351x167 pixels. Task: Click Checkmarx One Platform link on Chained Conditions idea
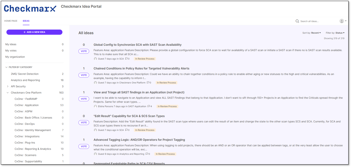pyautogui.click(x=132, y=83)
